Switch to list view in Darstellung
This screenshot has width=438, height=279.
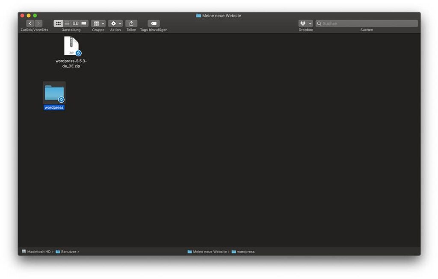click(67, 23)
